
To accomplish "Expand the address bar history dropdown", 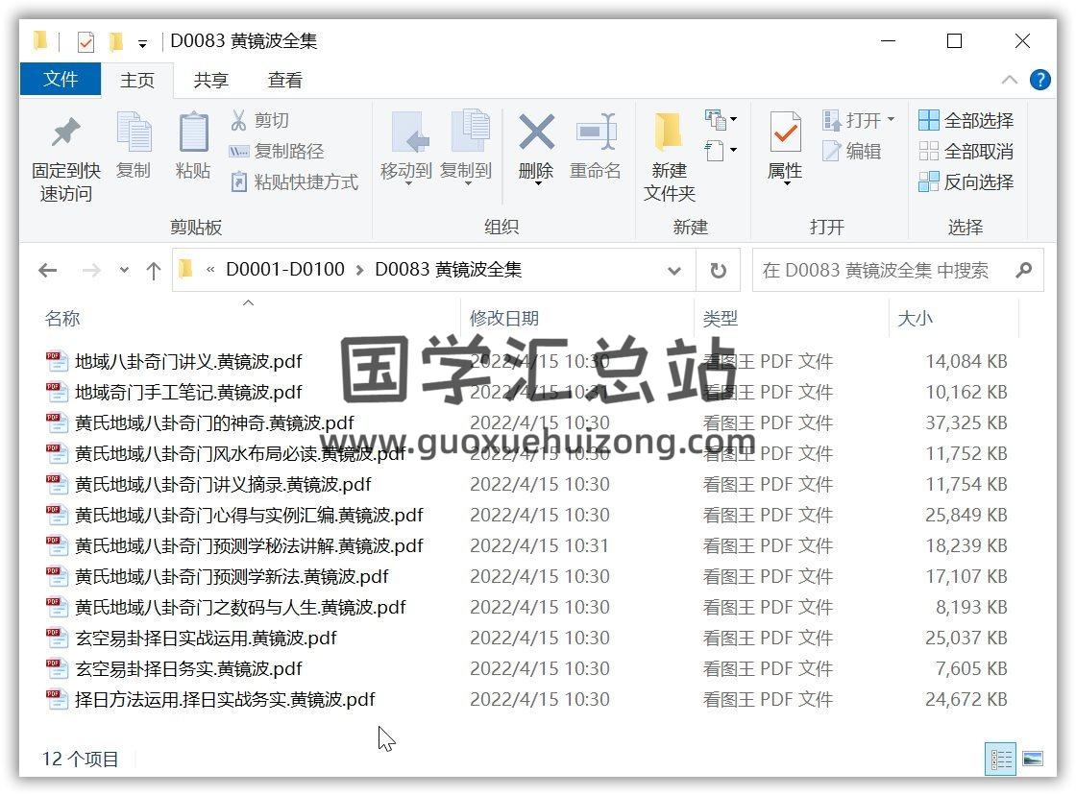I will pos(673,271).
